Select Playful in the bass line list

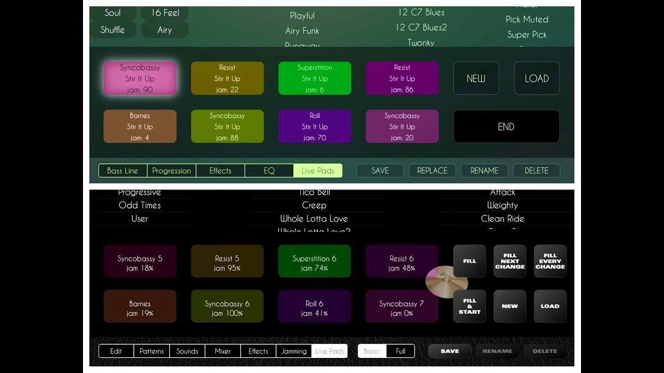(302, 16)
